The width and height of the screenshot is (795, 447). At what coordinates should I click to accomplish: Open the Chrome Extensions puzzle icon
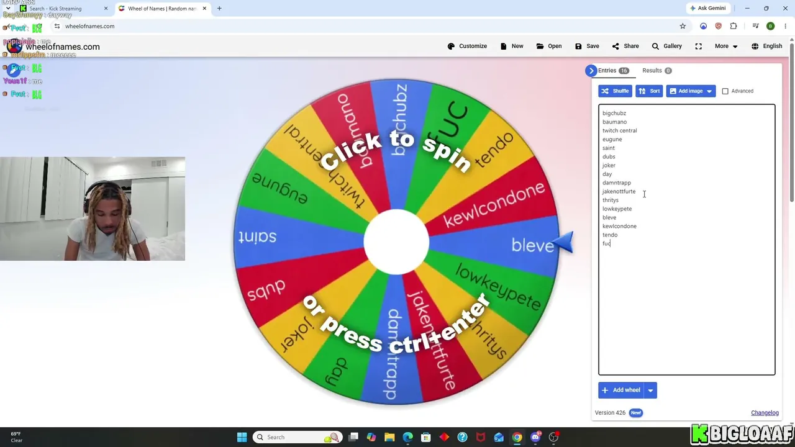pyautogui.click(x=734, y=26)
